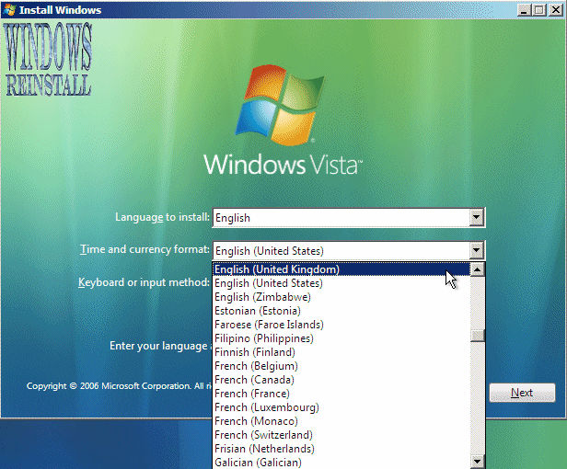
Task: Select French (France) option
Action: coord(254,394)
